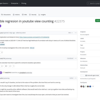Click the reaction showing 69
Image resolution: width=100 pixels, height=100 pixels.
click(x=5, y=66)
